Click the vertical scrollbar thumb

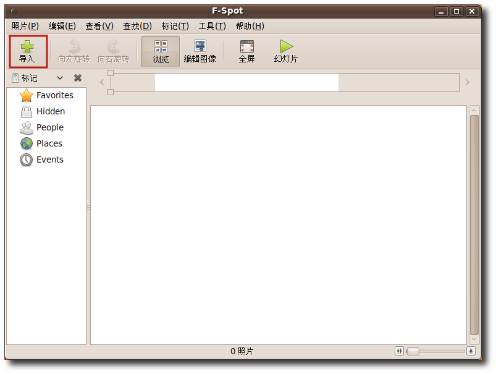(474, 225)
